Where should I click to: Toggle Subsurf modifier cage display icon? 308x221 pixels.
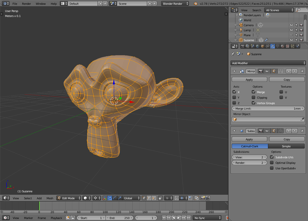coord(281,131)
